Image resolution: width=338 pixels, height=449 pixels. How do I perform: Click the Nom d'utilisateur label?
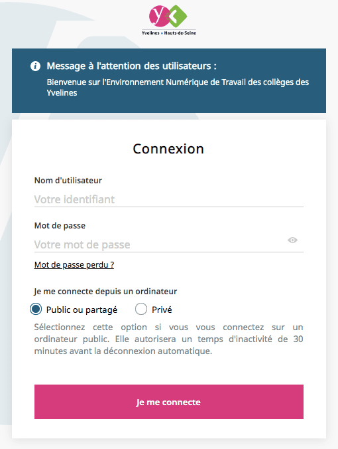coord(68,181)
